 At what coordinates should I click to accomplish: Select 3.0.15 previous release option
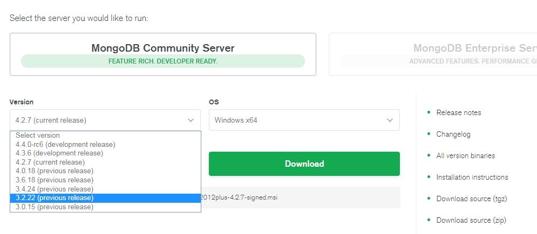pos(105,207)
